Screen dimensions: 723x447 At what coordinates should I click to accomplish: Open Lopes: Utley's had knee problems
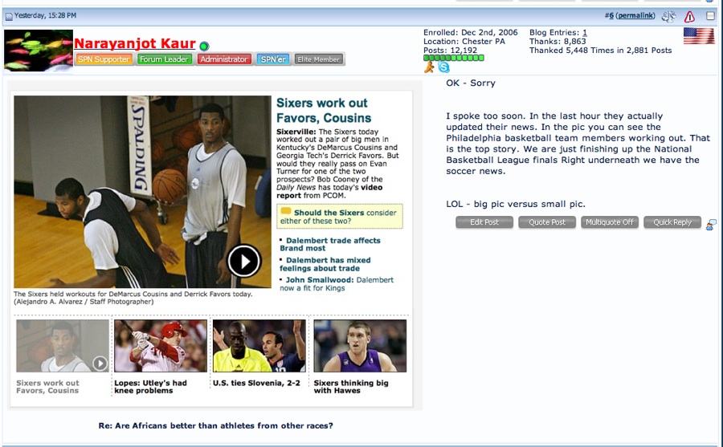150,387
